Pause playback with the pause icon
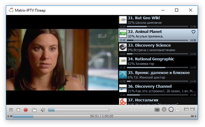205x127 pixels. pos(11,110)
